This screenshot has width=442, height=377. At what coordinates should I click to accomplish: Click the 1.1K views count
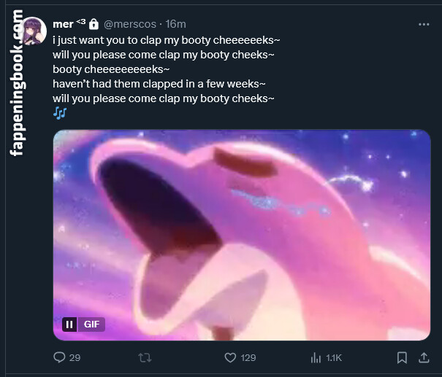click(334, 357)
